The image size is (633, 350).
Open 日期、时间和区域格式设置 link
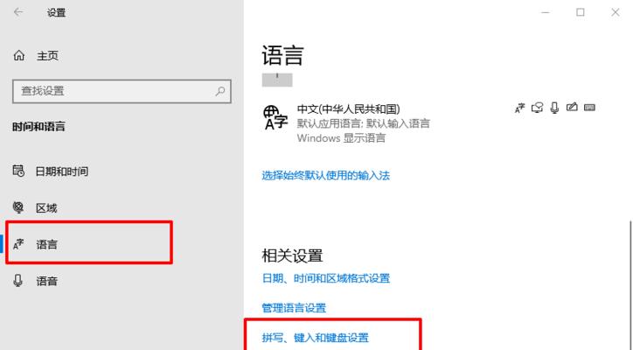326,278
